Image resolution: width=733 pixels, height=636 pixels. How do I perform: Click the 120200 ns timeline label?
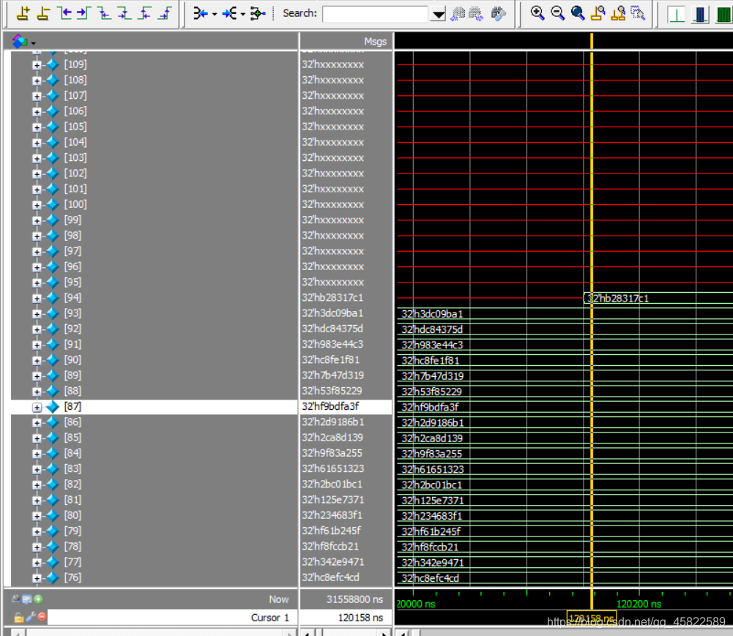639,604
